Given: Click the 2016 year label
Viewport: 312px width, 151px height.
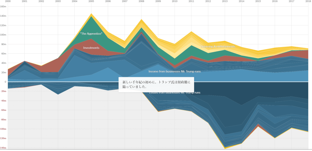Looking at the screenshot, I should pos(275,2).
